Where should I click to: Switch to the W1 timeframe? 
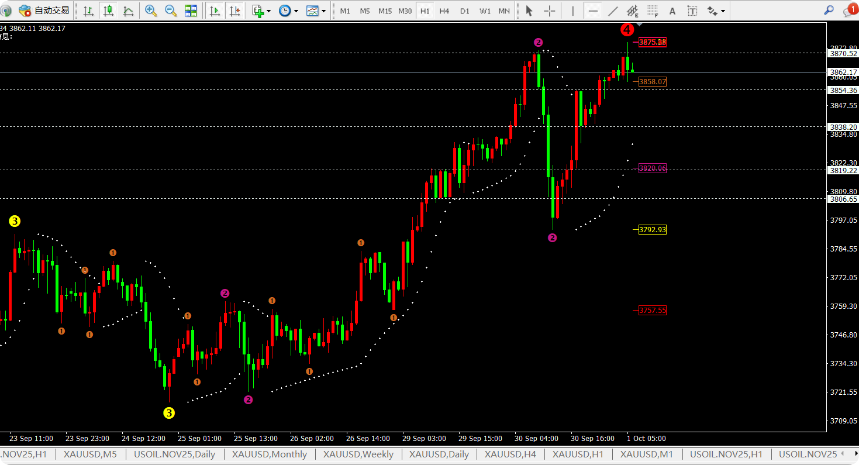(x=485, y=11)
